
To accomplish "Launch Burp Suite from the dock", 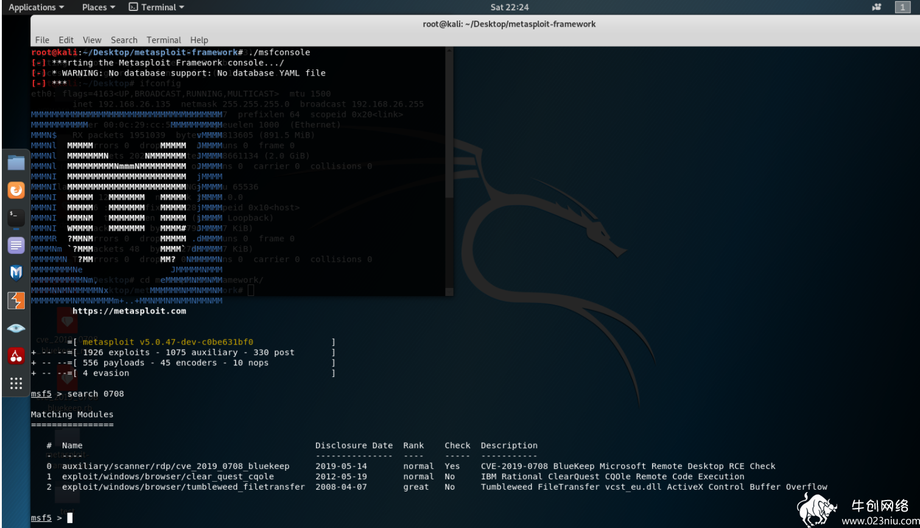I will (x=16, y=300).
